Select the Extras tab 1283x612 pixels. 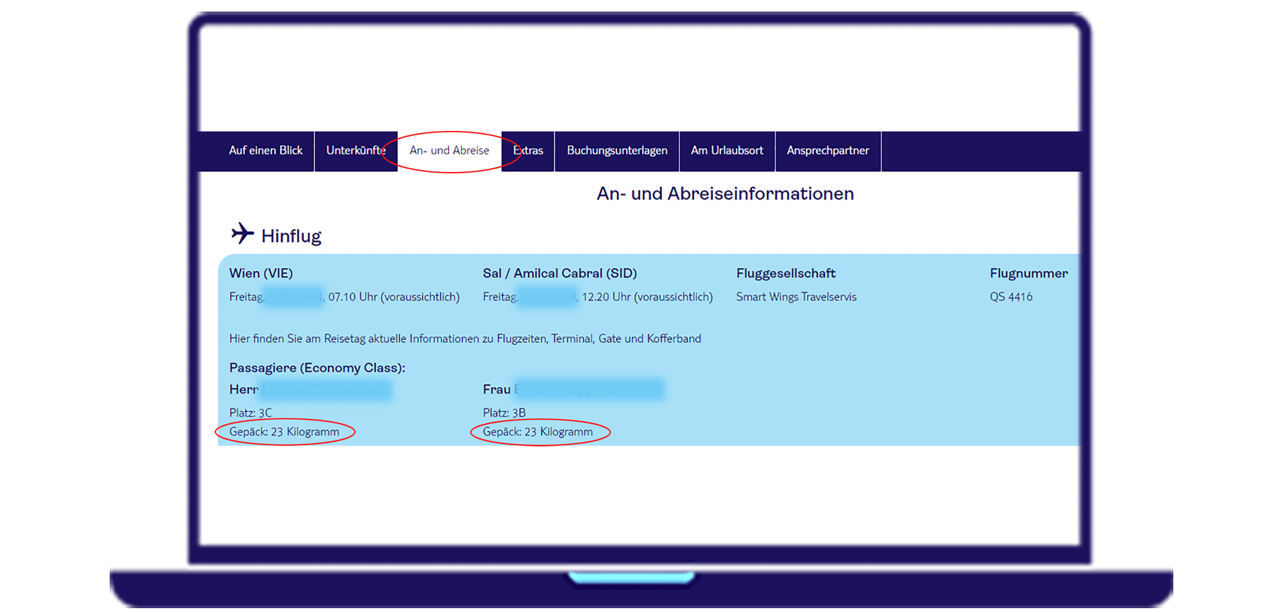(x=529, y=151)
